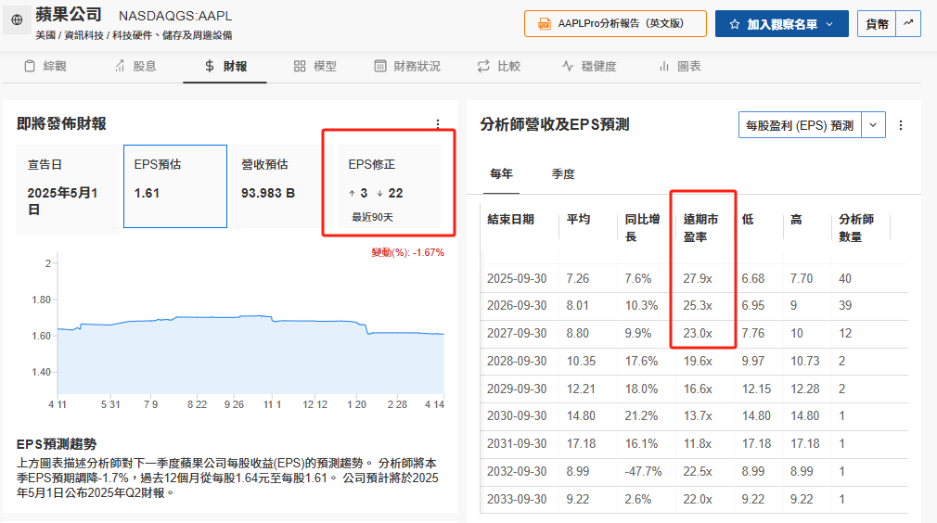This screenshot has height=523, width=937.
Task: Expand the 加入觀察名單 dropdown chevron
Action: pos(829,24)
